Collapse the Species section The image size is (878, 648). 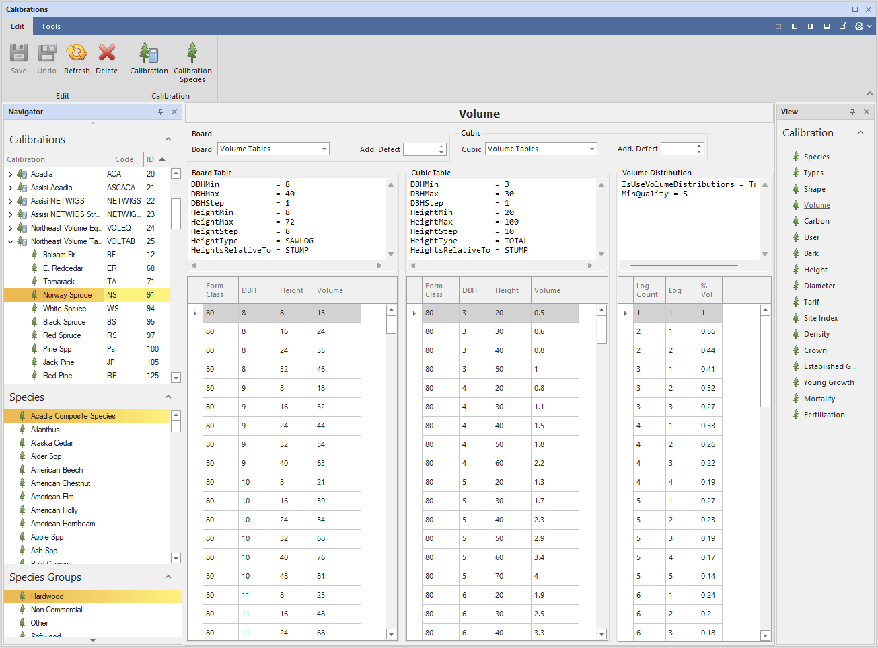point(168,397)
